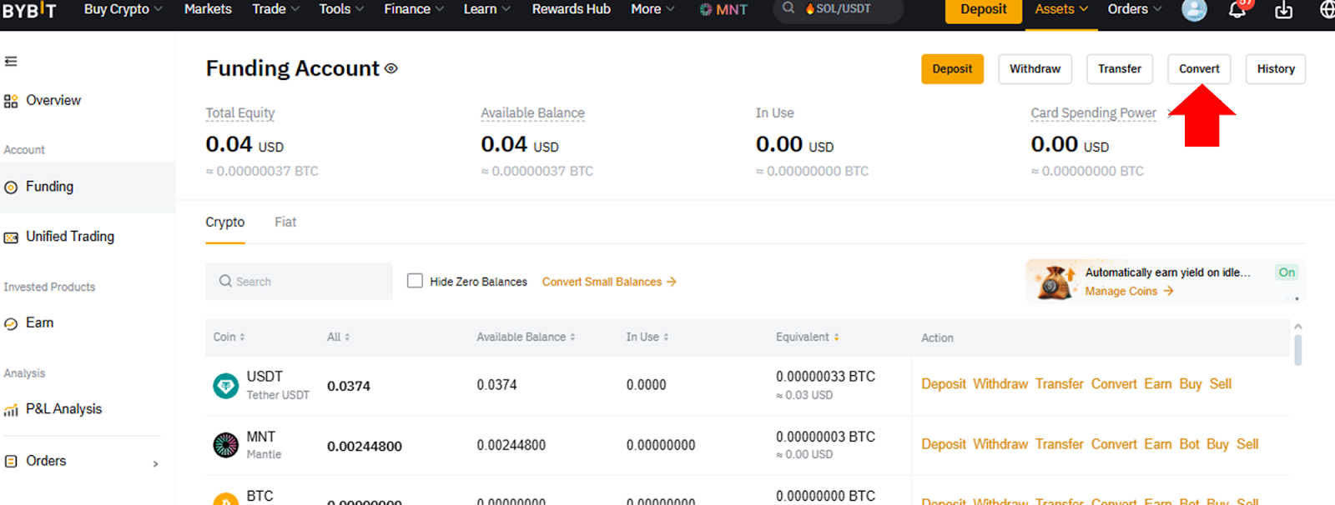Image resolution: width=1335 pixels, height=505 pixels.
Task: Open the user profile avatar
Action: point(1194,10)
